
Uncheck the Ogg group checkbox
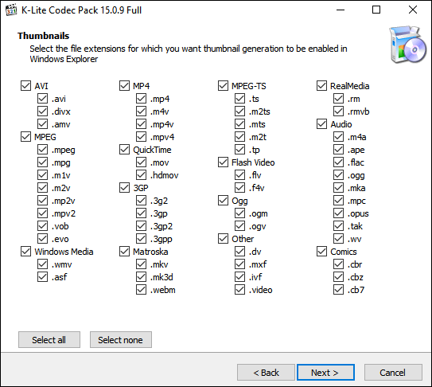pyautogui.click(x=224, y=200)
